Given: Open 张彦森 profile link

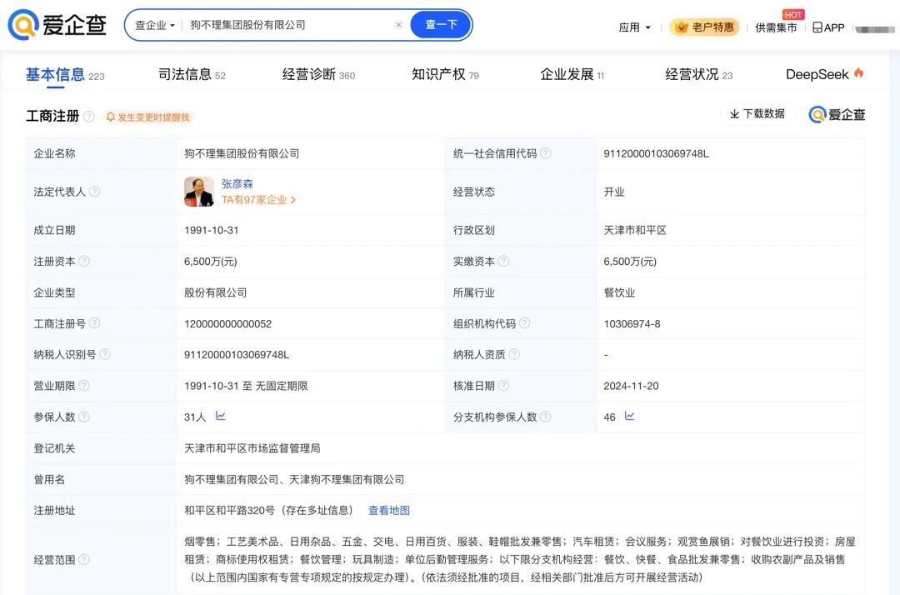Looking at the screenshot, I should click(237, 183).
